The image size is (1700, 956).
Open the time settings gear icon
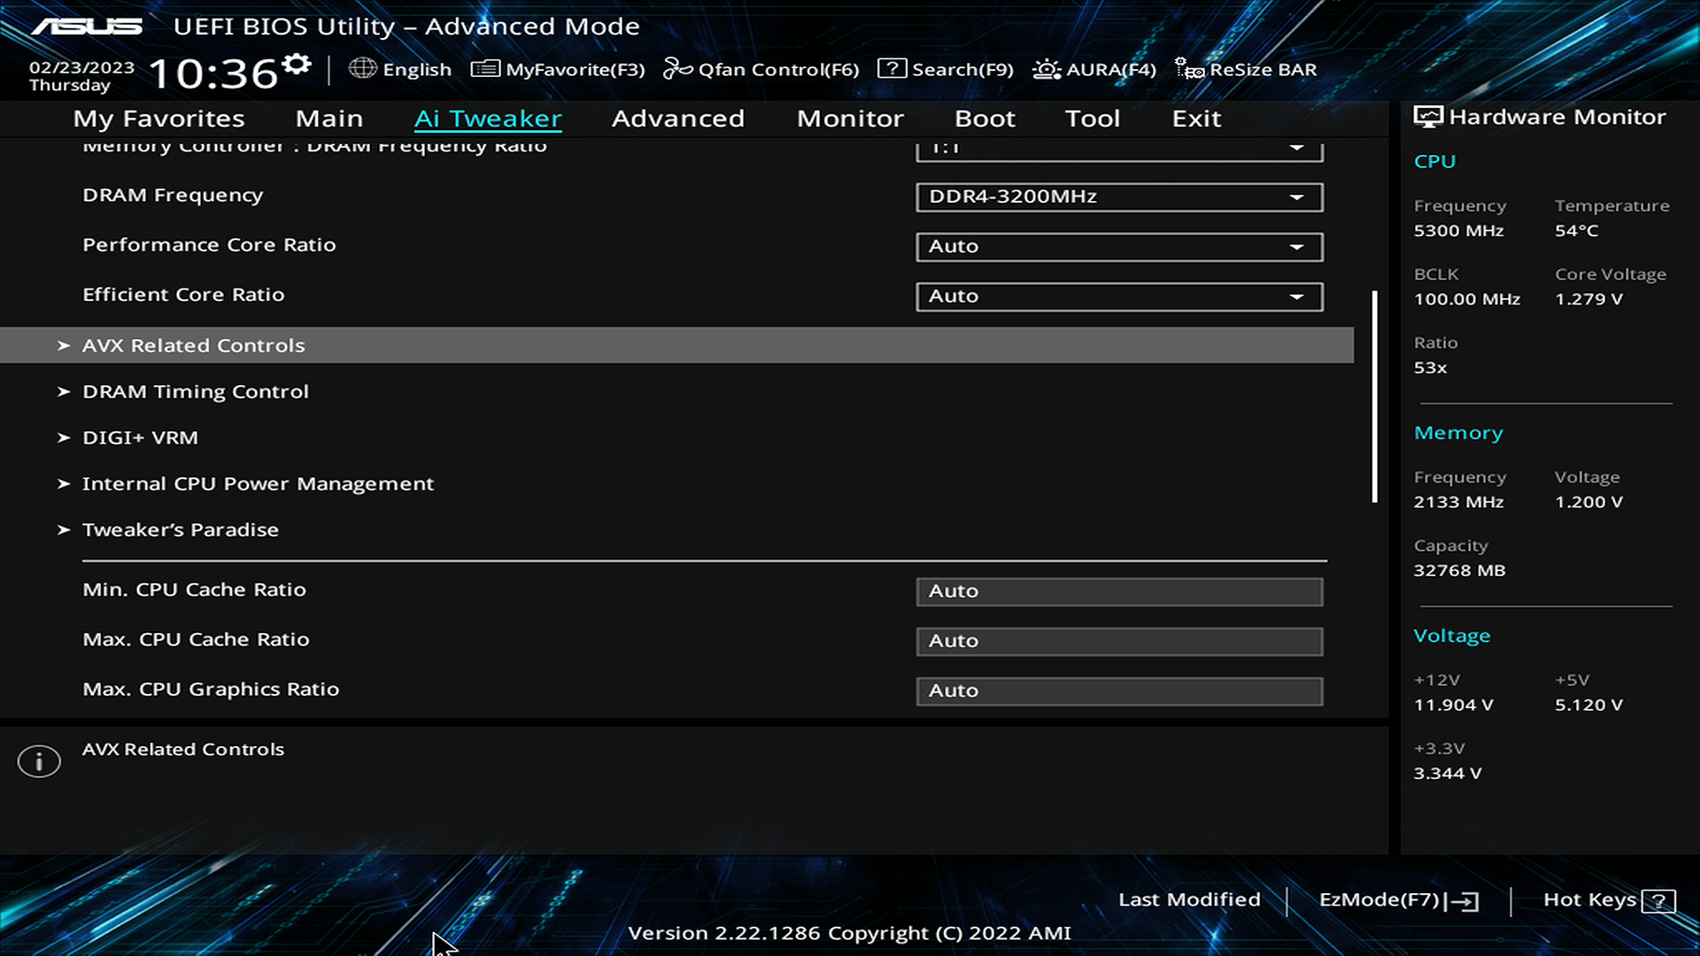(297, 64)
